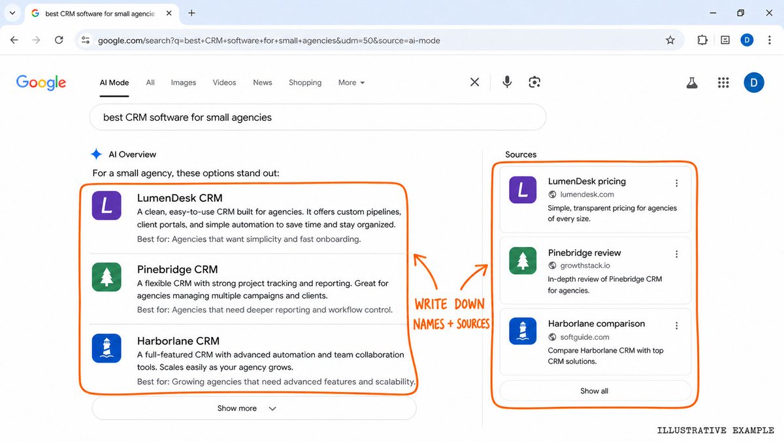The image size is (784, 441).
Task: Open more options for LumenDesk pricing source
Action: pos(677,183)
